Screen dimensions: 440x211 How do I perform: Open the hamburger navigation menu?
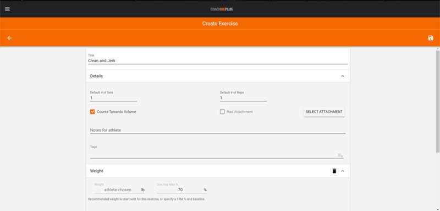coord(7,9)
